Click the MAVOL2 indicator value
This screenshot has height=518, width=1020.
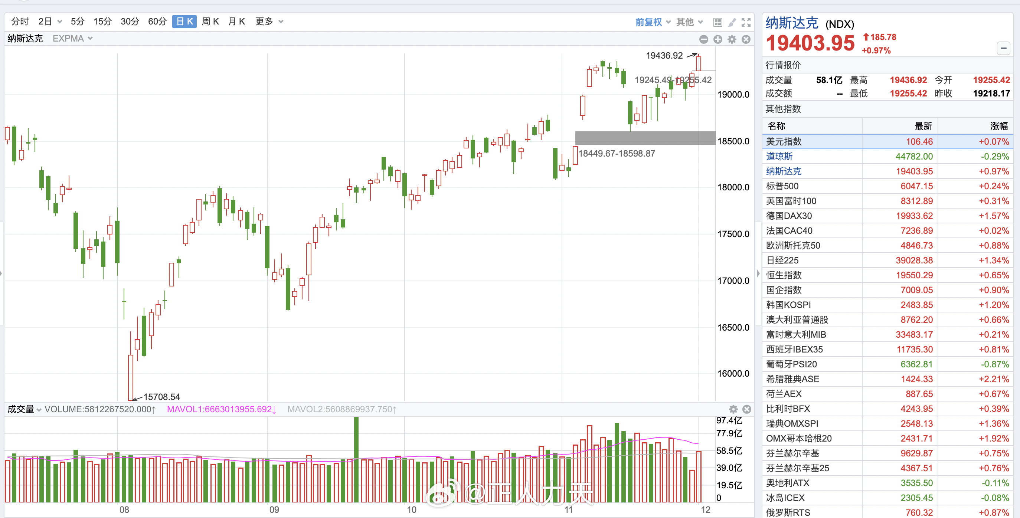pos(342,409)
